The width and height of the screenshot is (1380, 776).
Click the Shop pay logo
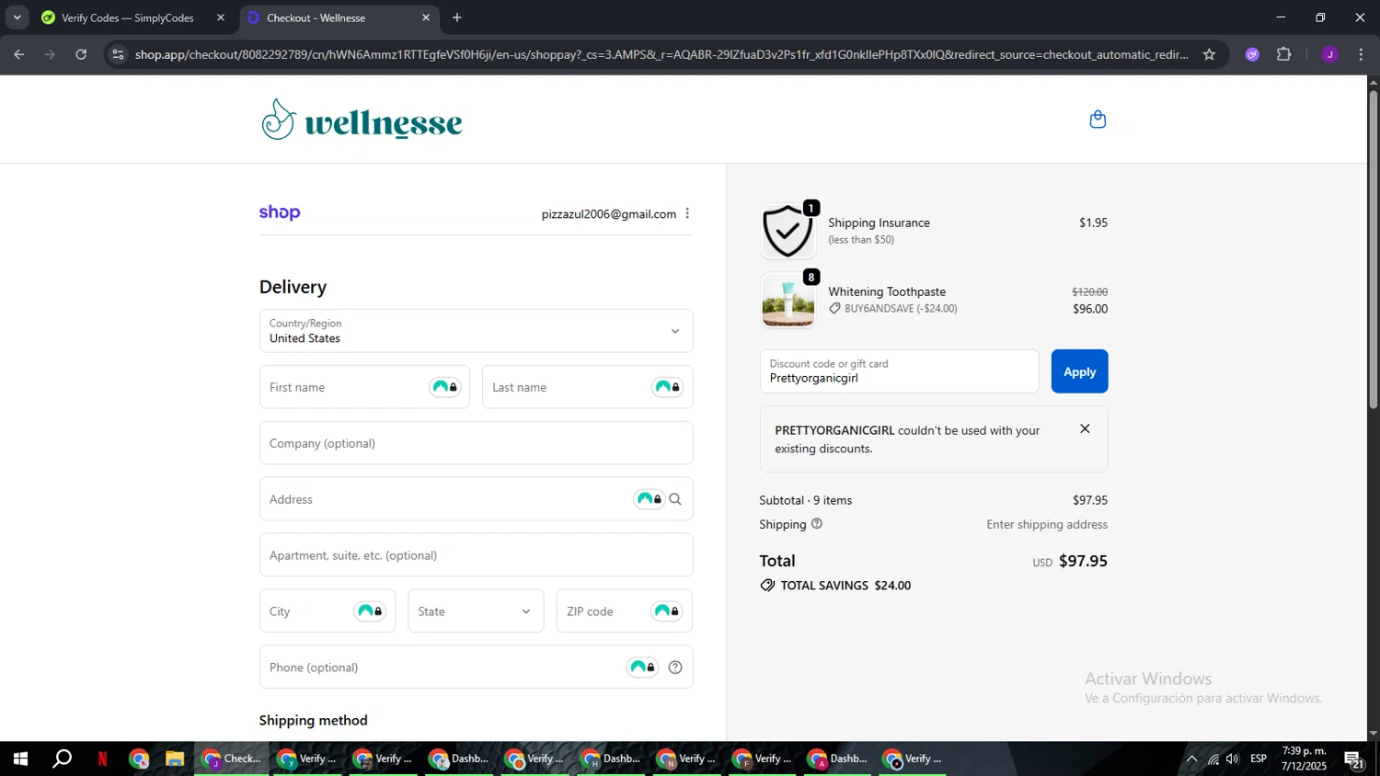280,213
